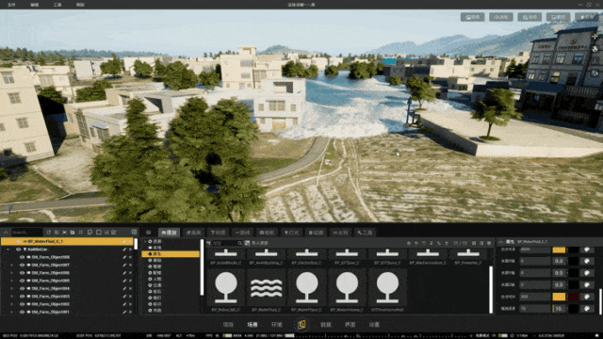Remove the KaiMinCun row with its X icon
Viewport: 603px width, 339px height.
pos(130,249)
